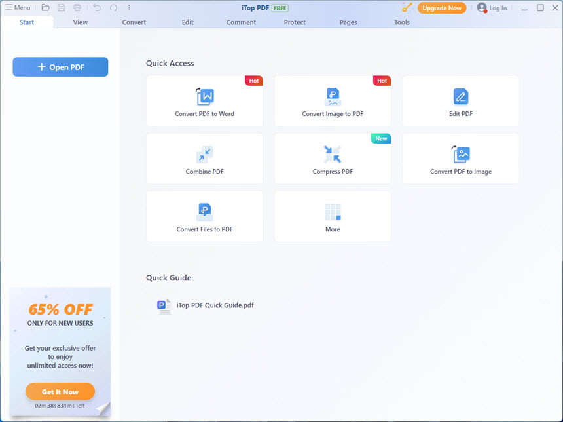Image resolution: width=563 pixels, height=422 pixels.
Task: Click the Upgrade Now button
Action: 442,8
